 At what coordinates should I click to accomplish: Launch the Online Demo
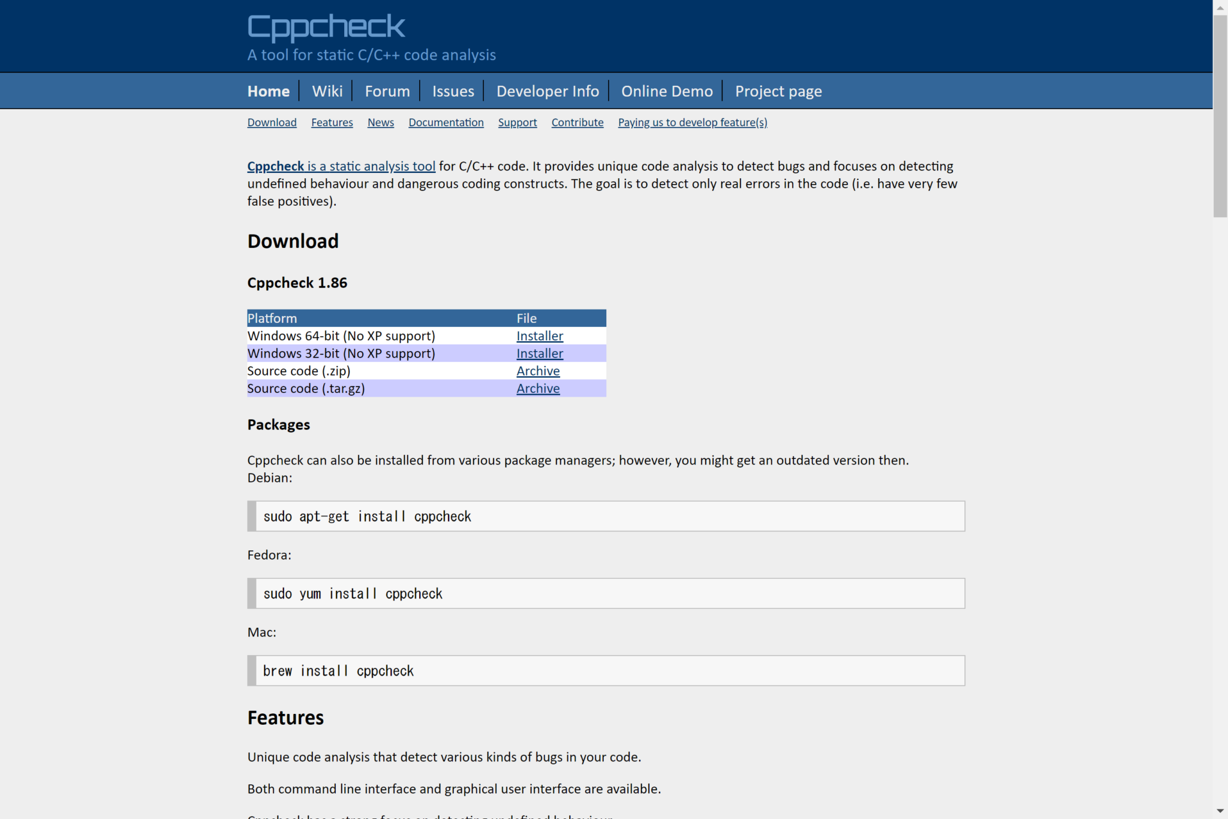click(667, 91)
